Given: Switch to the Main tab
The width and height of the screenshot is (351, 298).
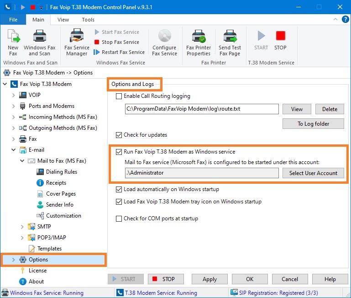Looking at the screenshot, I should pos(38,20).
